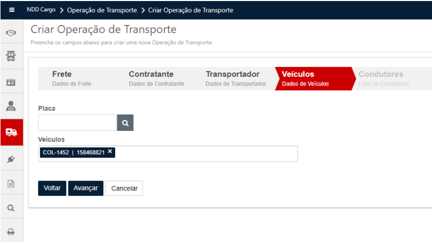Click the document sidebar icon

point(11,183)
